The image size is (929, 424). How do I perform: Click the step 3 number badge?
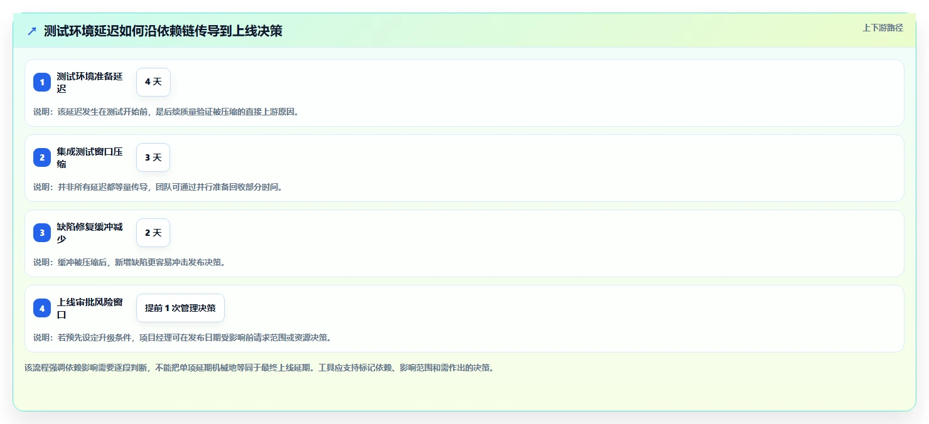(x=42, y=233)
